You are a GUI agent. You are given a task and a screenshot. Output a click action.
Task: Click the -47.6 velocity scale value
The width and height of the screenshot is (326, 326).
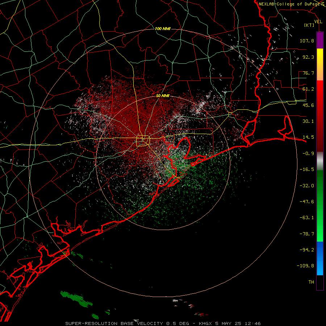(307, 202)
